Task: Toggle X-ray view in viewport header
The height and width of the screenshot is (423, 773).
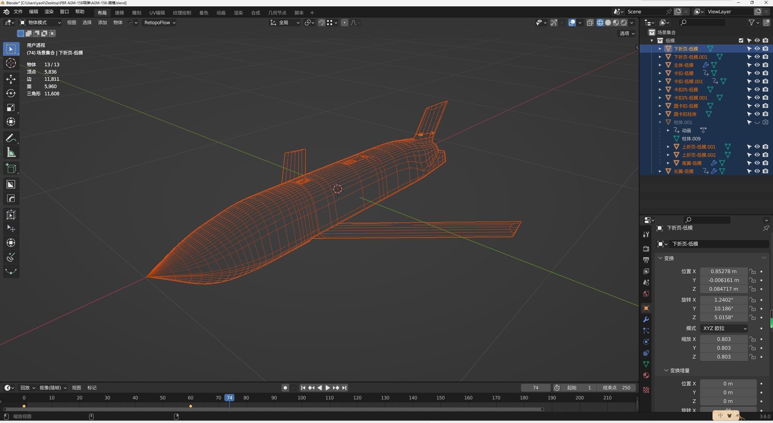Action: 590,23
